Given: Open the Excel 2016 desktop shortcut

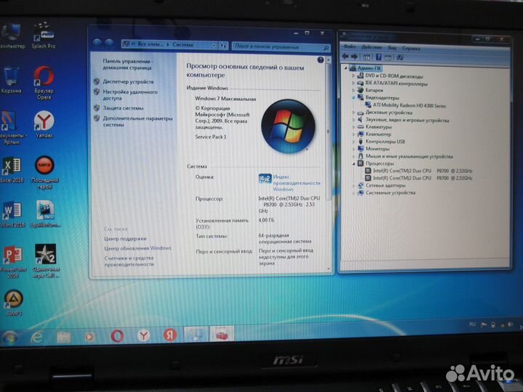Looking at the screenshot, I should [12, 169].
